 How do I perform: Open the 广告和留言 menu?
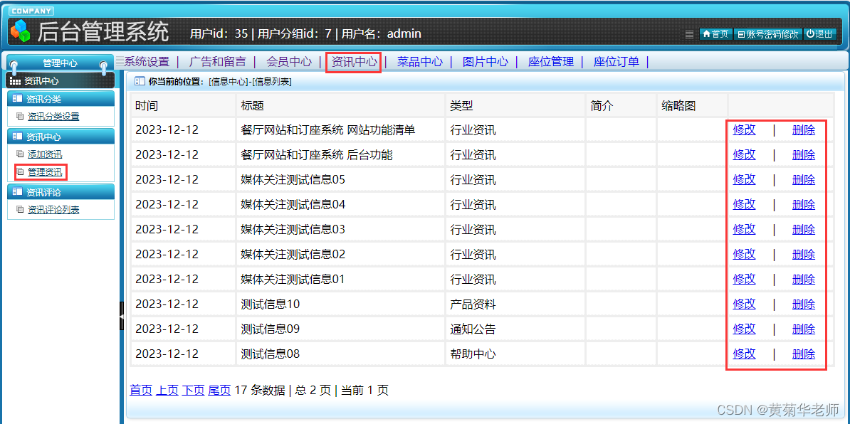(218, 62)
